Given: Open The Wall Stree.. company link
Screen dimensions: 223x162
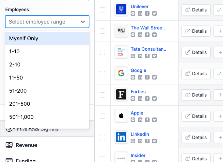Looking at the screenshot, I should point(148,28).
